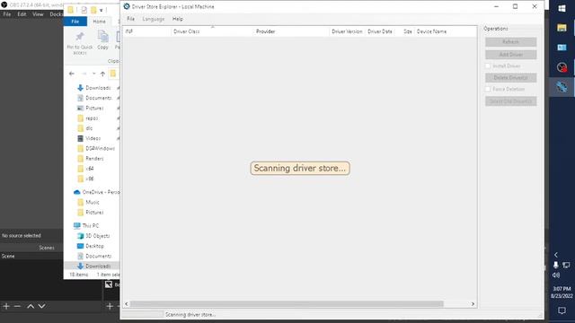Select Downloads under This PC
The height and width of the screenshot is (323, 575).
[x=98, y=266]
